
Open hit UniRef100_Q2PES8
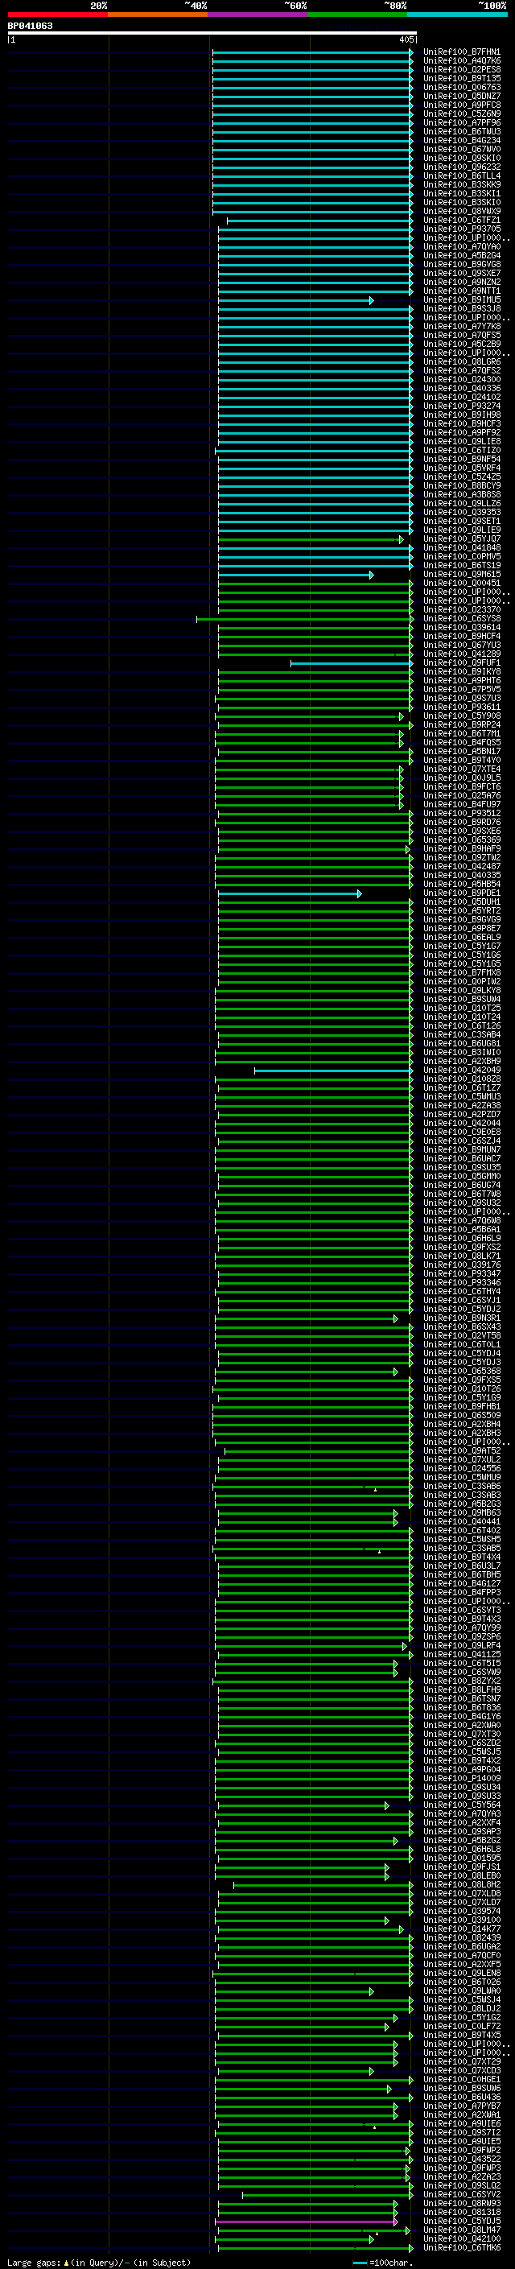click(461, 69)
